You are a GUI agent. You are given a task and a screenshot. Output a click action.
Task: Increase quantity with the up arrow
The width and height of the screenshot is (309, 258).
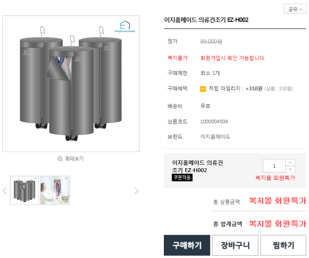[290, 163]
